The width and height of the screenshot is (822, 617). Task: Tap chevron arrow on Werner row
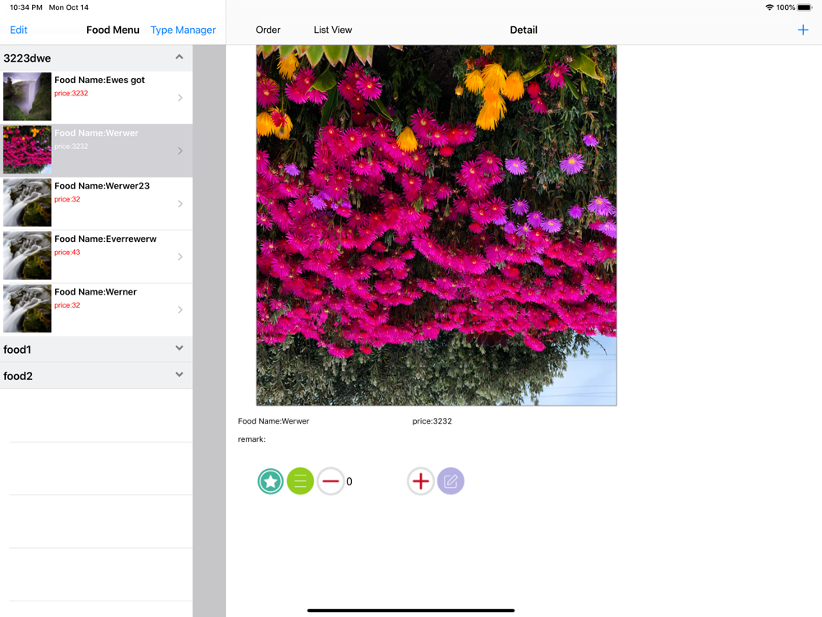coord(180,310)
